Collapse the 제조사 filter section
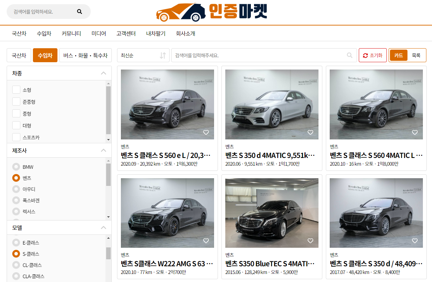Viewport: 432px width, 282px height. click(103, 151)
